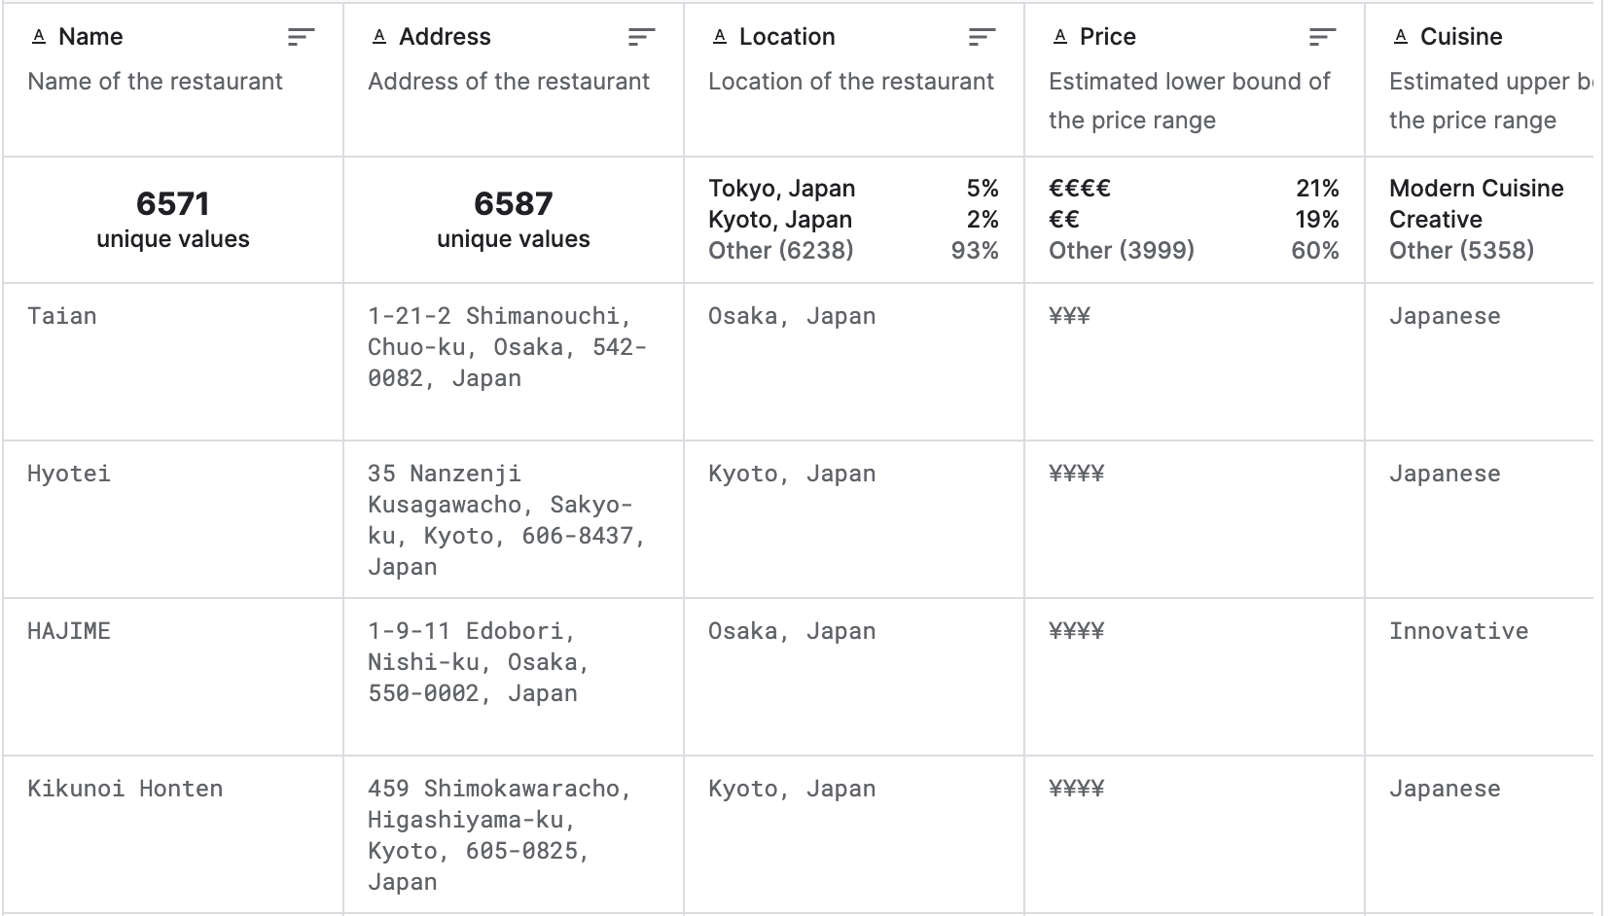Click the text-type icon beside Name
This screenshot has height=916, width=1609.
pyautogui.click(x=39, y=37)
